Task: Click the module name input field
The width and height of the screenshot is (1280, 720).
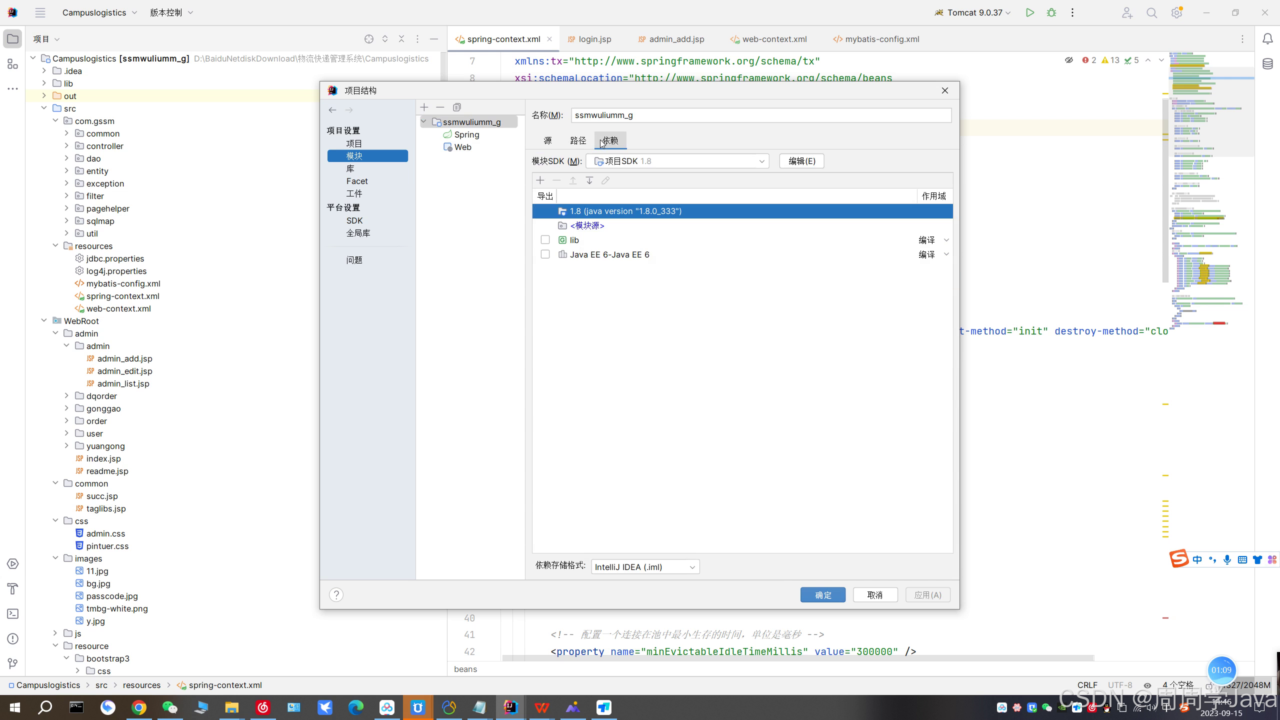Action: tap(760, 115)
